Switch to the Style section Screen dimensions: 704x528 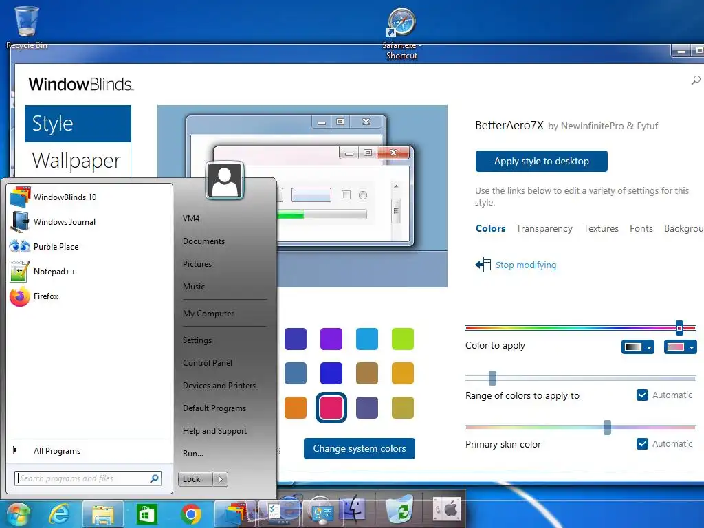[x=78, y=124]
